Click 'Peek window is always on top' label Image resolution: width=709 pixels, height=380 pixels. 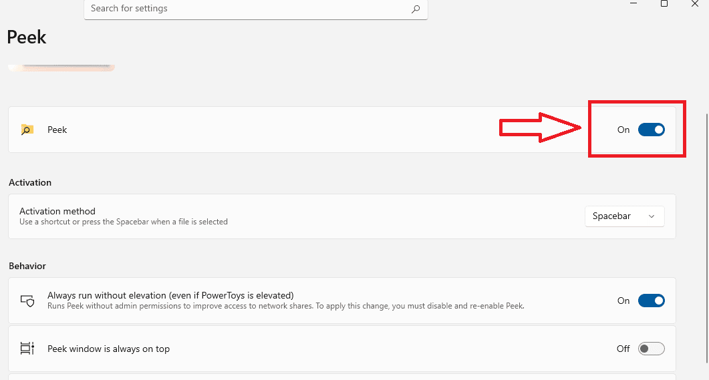108,349
